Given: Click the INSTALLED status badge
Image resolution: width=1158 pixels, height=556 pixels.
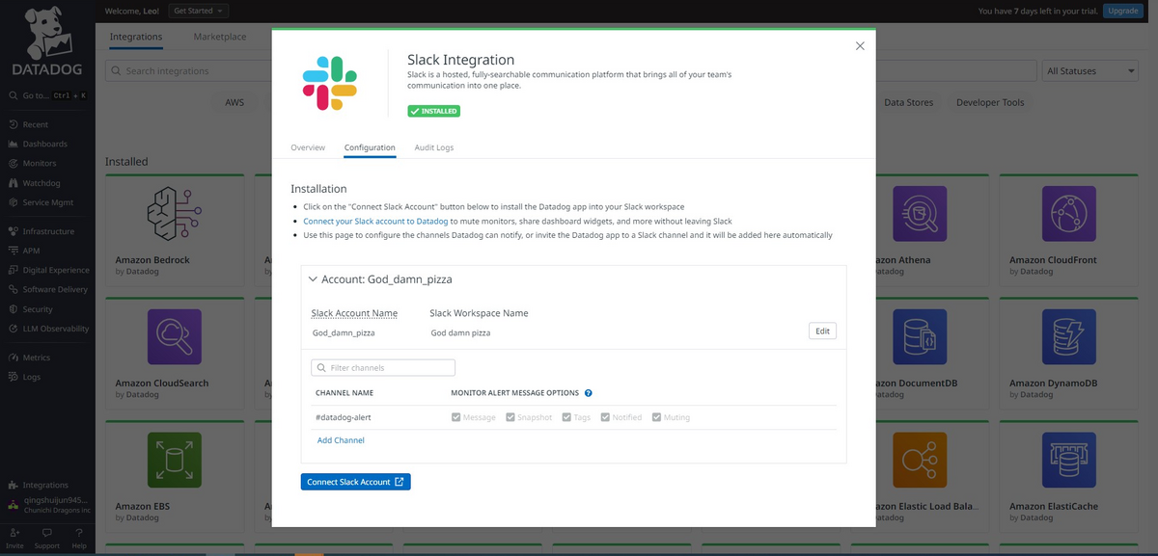Looking at the screenshot, I should (433, 112).
